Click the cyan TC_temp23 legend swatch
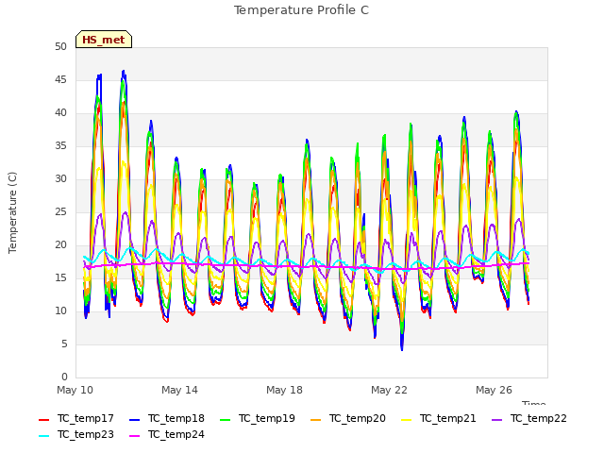 pos(44,436)
